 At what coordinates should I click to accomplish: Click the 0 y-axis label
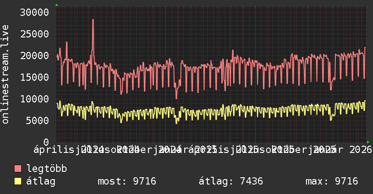coord(46,142)
